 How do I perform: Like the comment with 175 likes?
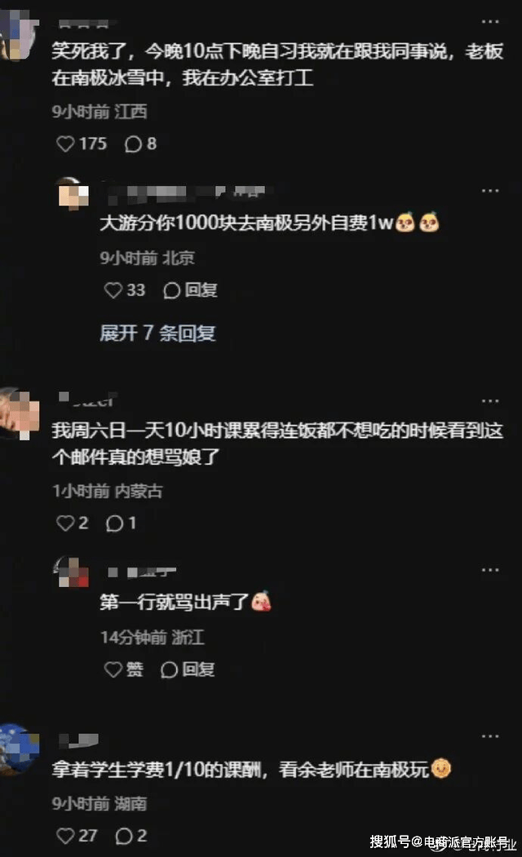82,144
